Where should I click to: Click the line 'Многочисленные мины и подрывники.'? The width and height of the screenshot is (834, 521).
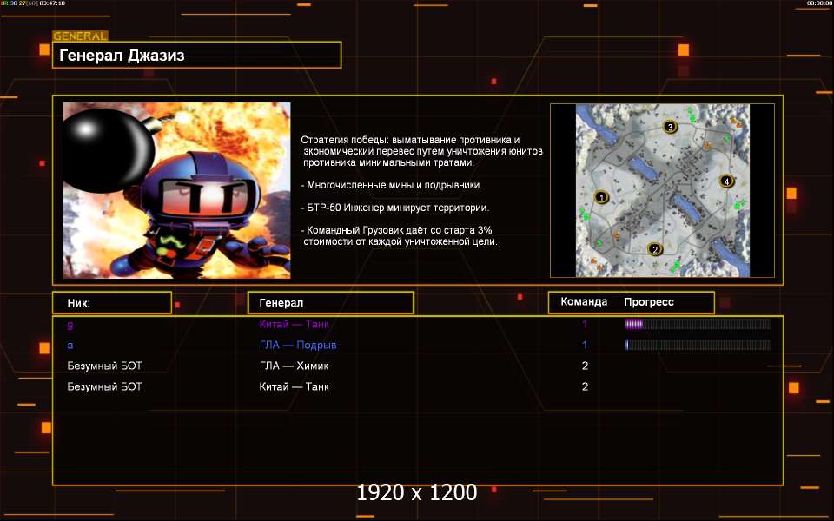(392, 185)
